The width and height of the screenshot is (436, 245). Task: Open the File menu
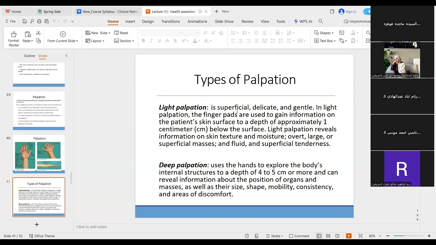pyautogui.click(x=10, y=21)
